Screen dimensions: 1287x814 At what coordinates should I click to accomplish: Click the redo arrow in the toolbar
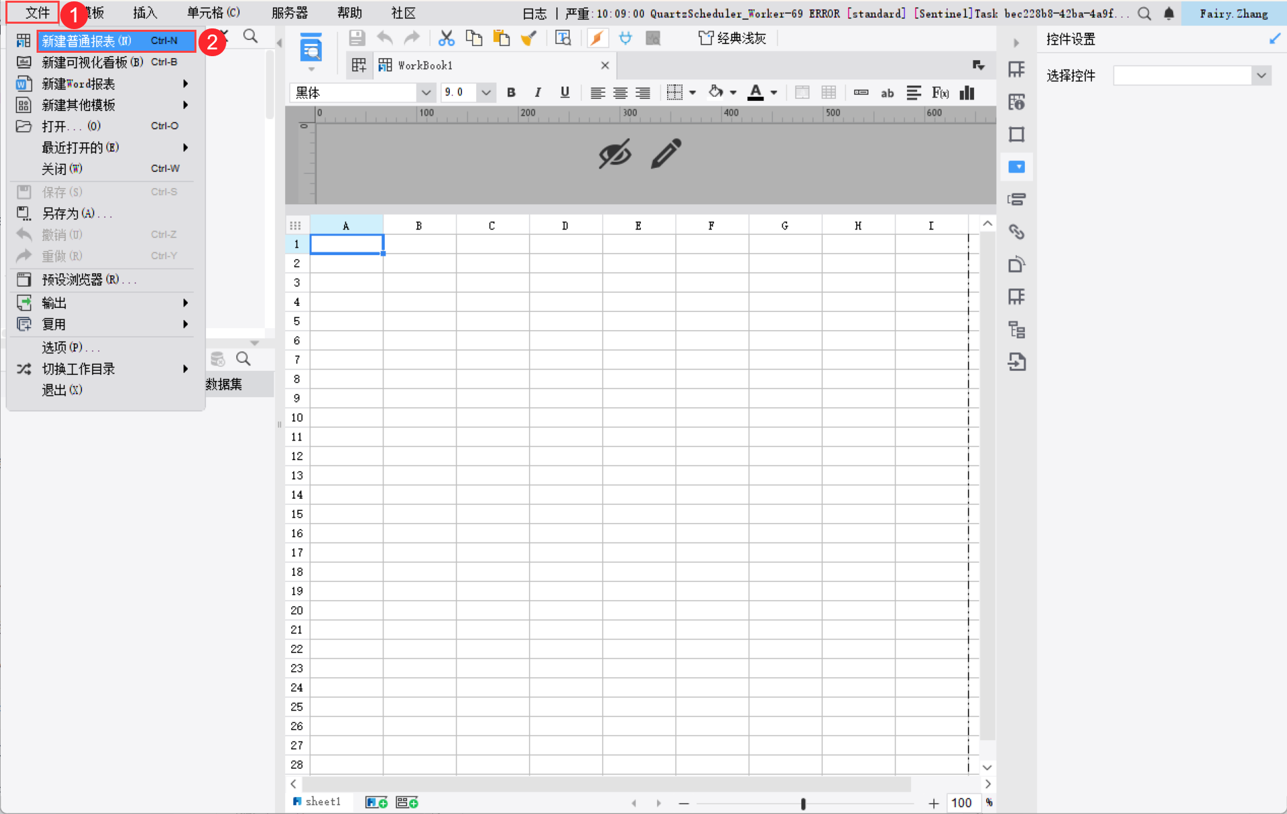(412, 39)
